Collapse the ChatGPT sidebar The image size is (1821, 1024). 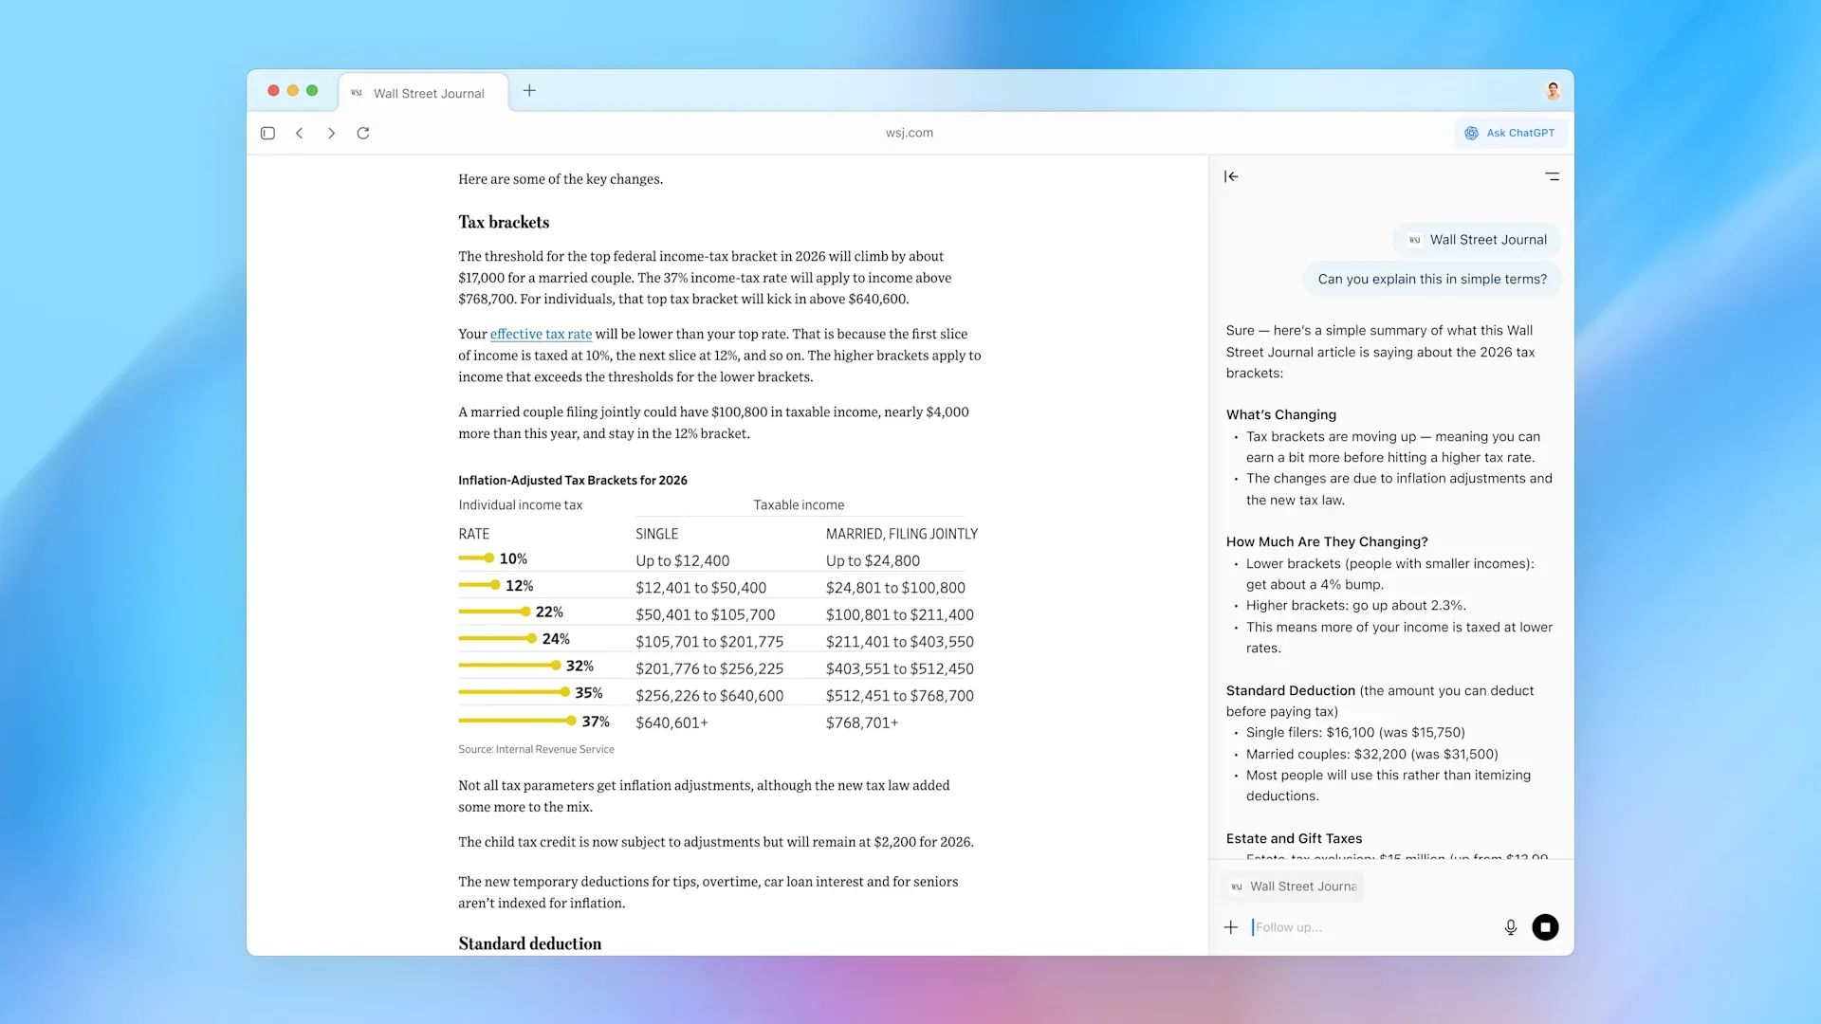(1231, 176)
